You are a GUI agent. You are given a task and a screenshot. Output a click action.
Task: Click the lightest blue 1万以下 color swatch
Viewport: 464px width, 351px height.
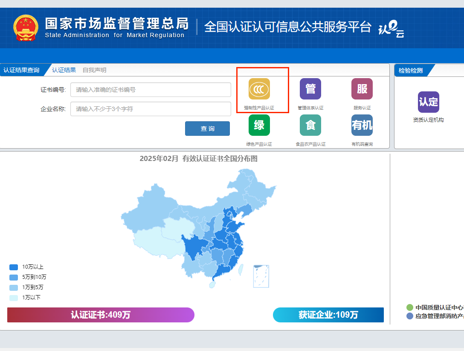tap(13, 298)
